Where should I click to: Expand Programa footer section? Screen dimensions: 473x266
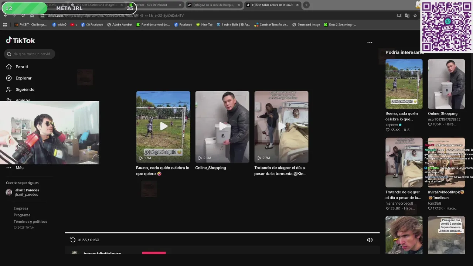coord(22,215)
